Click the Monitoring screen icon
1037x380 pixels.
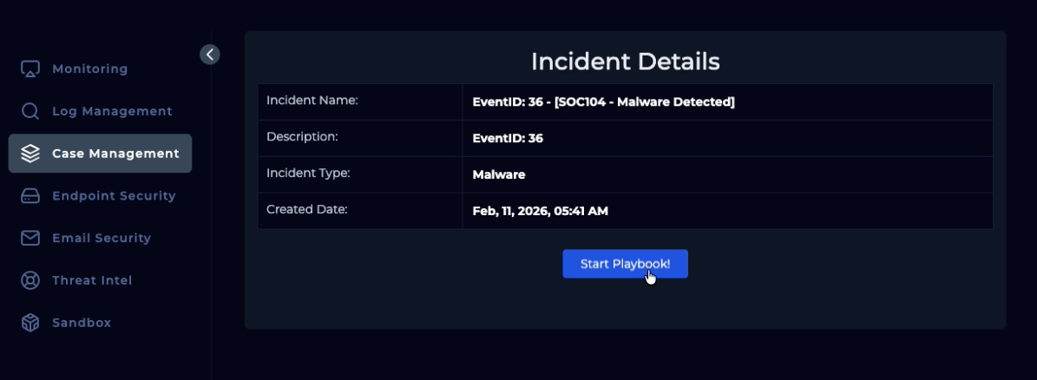[x=30, y=69]
